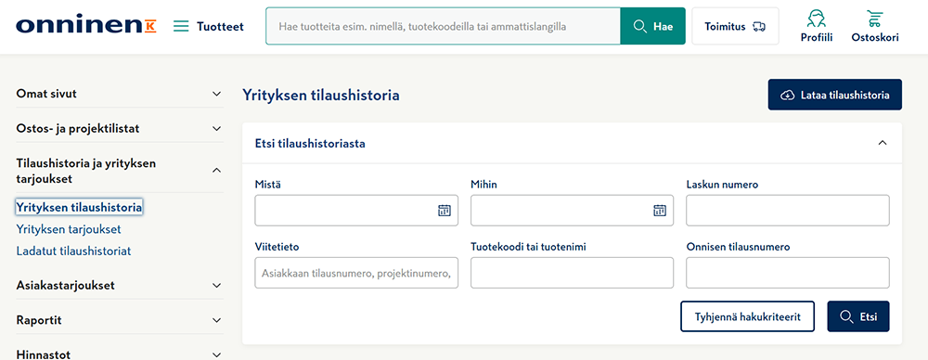Collapse the Etsi tilaushistoriasta panel chevron
928x360 pixels.
[x=883, y=143]
